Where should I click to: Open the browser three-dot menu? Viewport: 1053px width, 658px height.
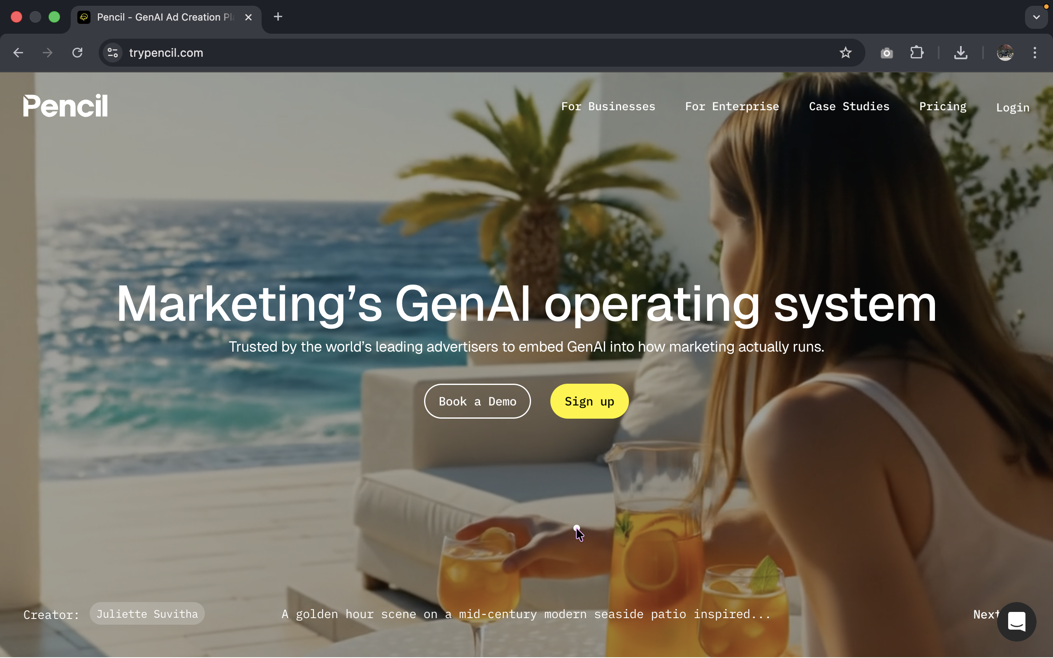click(1035, 53)
